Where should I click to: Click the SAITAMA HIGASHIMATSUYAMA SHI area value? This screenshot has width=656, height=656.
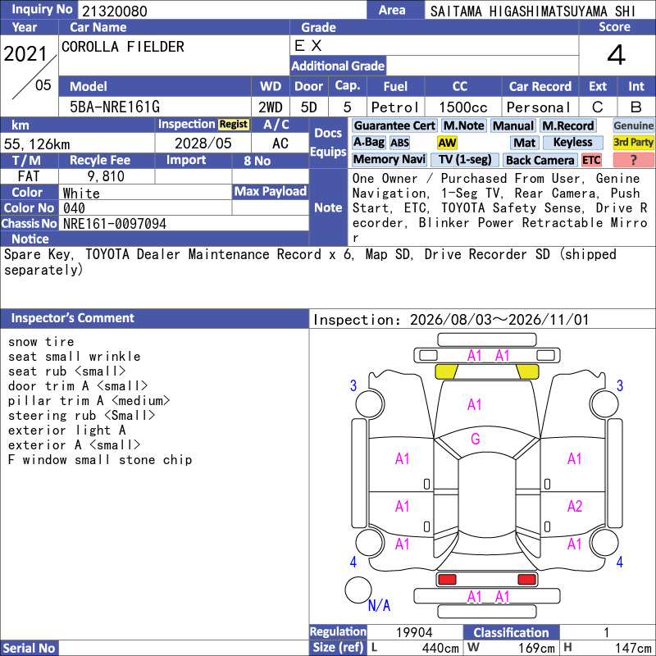[532, 11]
